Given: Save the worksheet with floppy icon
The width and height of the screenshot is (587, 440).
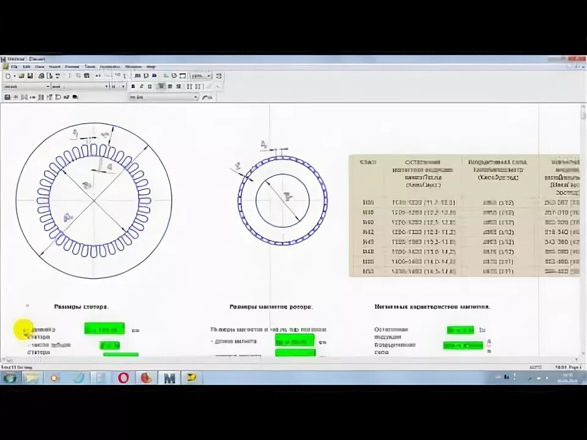Looking at the screenshot, I should 30,76.
